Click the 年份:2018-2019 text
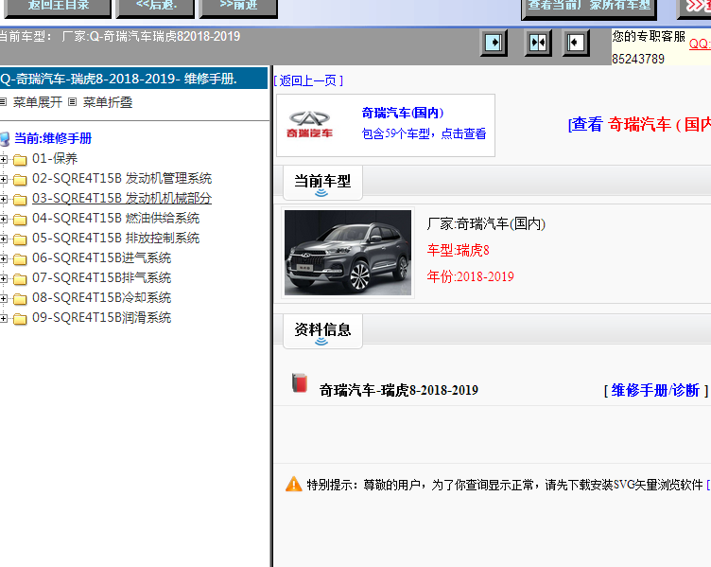This screenshot has height=567, width=711. [x=470, y=276]
